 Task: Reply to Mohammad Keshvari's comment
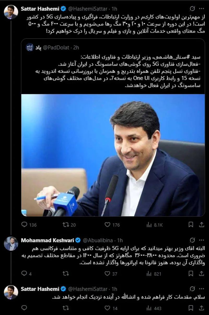click(x=24, y=273)
